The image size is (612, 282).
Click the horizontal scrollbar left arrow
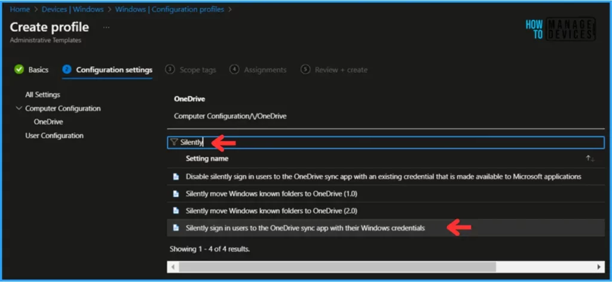[173, 267]
